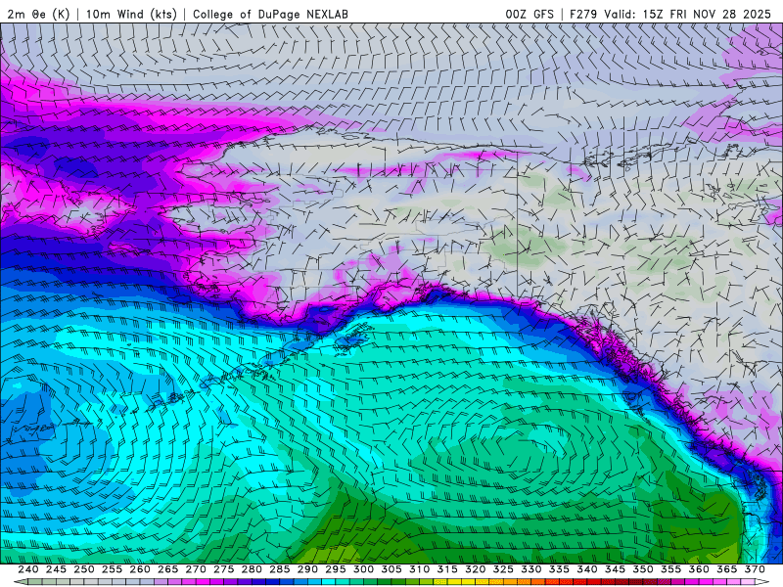This screenshot has width=783, height=587.
Task: Click the 310 value on the color scale
Action: (x=420, y=569)
